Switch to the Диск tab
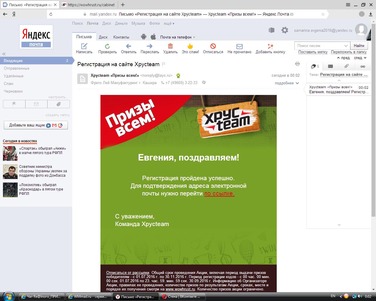 click(x=103, y=37)
